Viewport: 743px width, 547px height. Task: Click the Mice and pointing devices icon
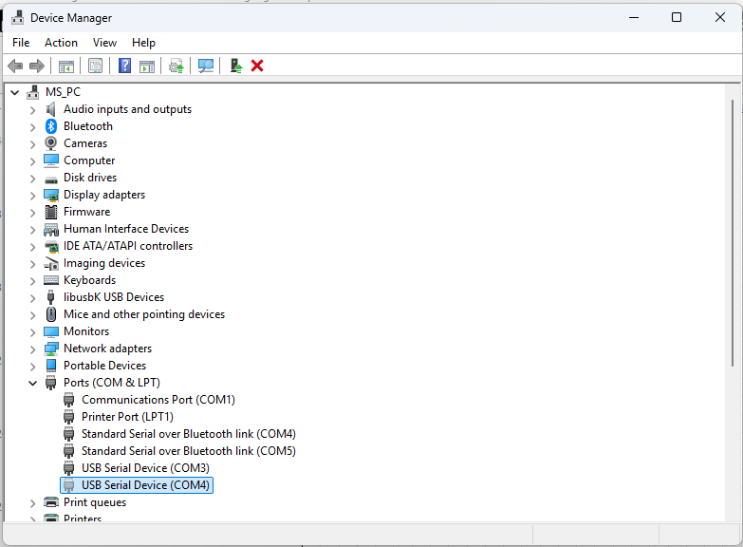point(51,314)
